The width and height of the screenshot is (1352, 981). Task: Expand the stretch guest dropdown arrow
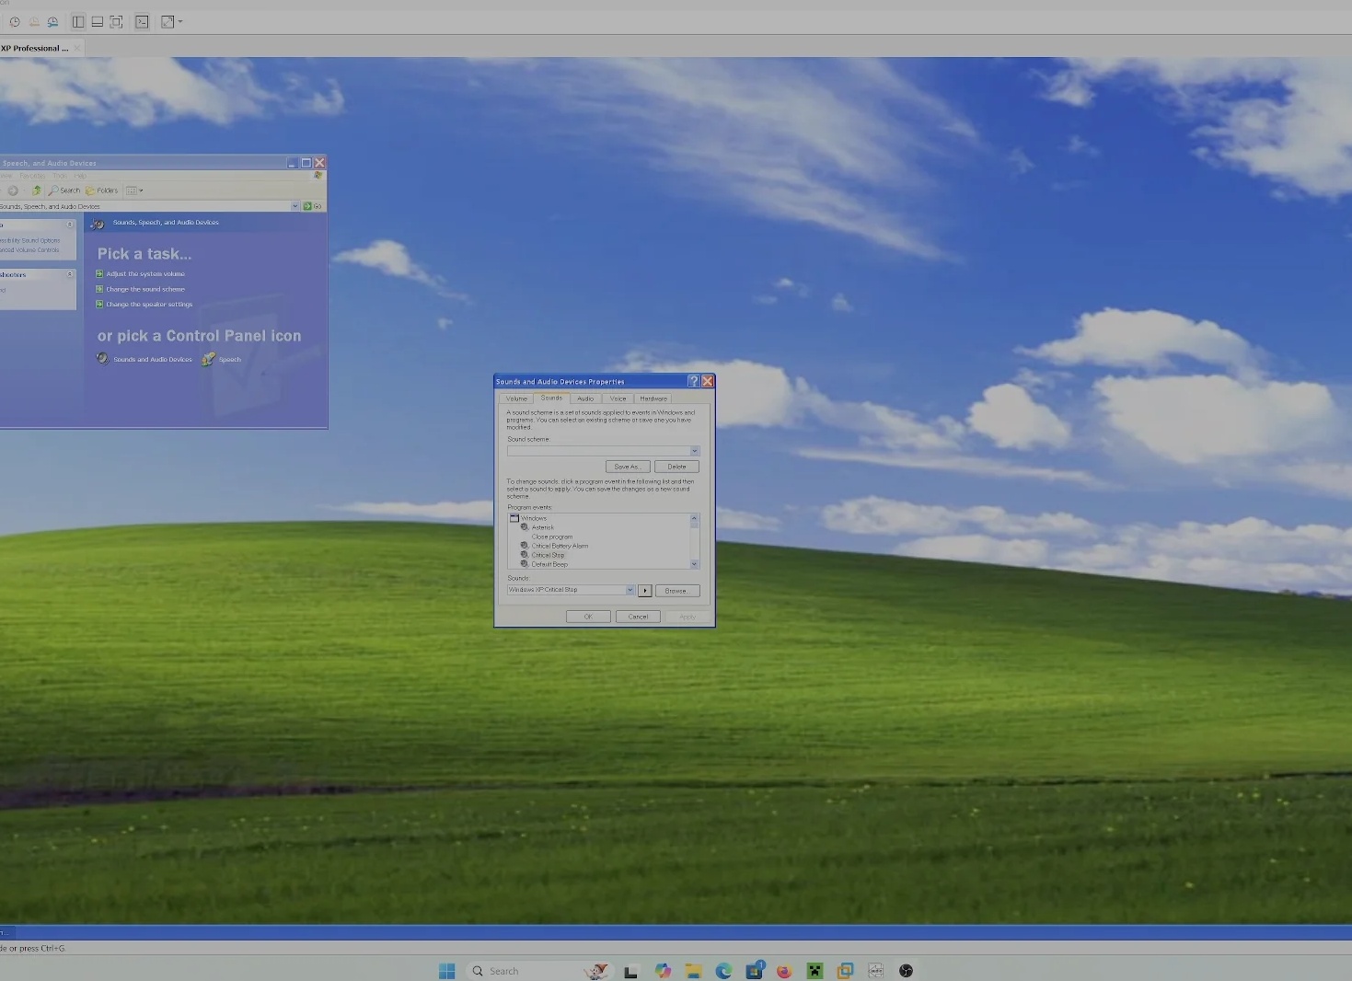click(x=180, y=21)
